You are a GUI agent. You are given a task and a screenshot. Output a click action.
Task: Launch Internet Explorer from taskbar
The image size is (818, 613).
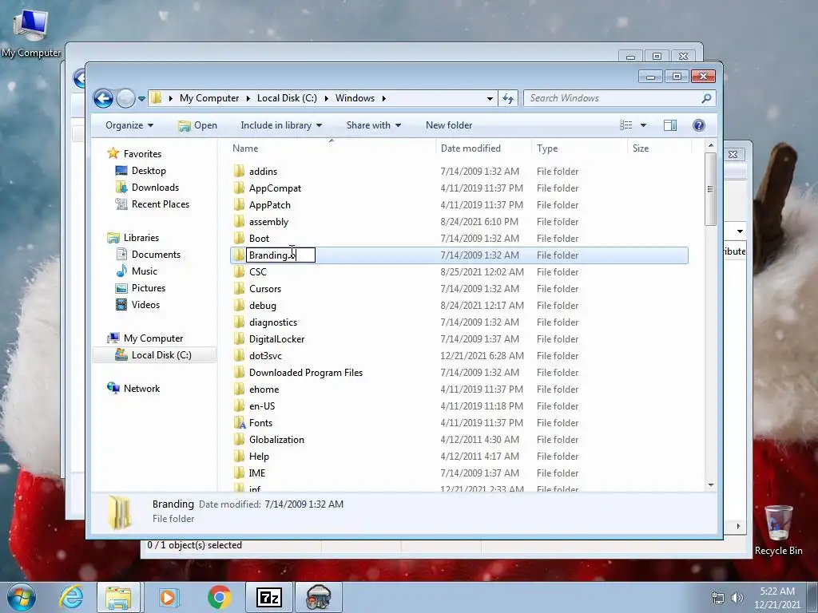[x=71, y=597]
